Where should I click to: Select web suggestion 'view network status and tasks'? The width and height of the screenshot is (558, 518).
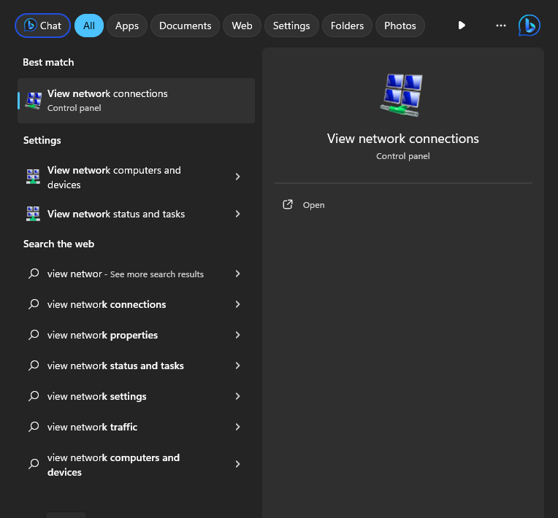tap(137, 366)
